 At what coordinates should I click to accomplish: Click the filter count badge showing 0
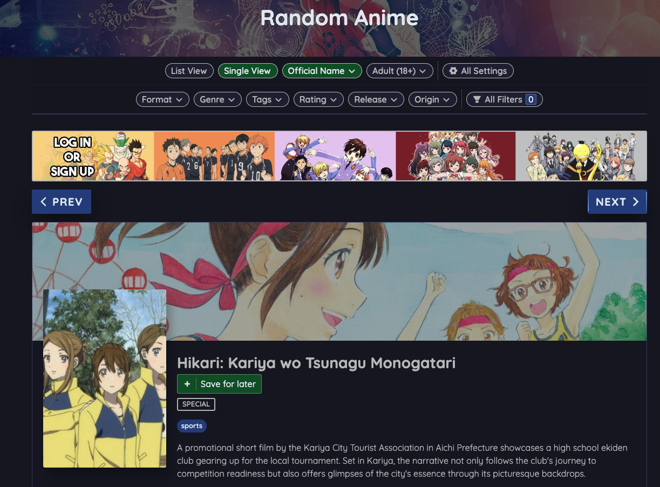point(531,99)
